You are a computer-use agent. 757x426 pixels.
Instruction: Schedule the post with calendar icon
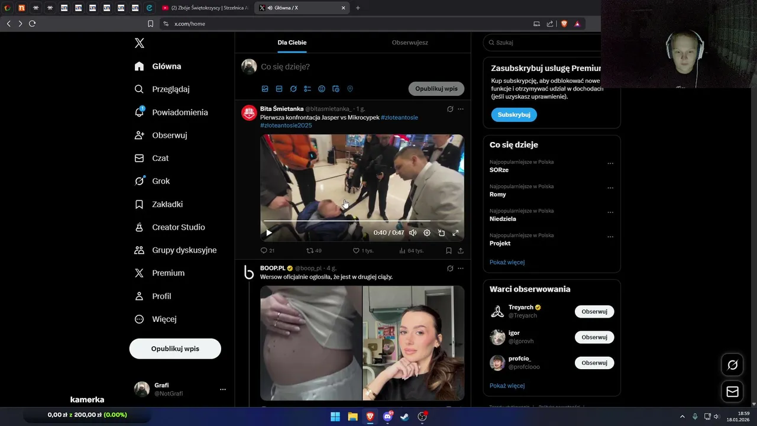coord(336,89)
